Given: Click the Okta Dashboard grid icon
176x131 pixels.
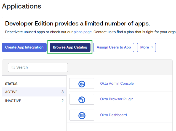Looking at the screenshot, I should (82, 115).
